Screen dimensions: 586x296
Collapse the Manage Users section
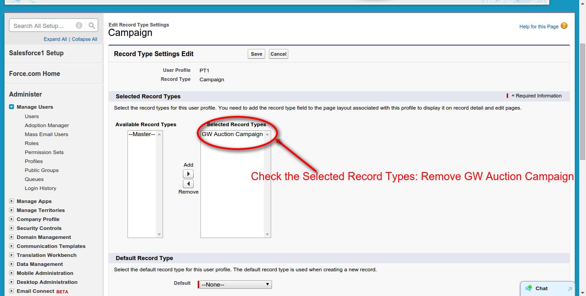[12, 107]
